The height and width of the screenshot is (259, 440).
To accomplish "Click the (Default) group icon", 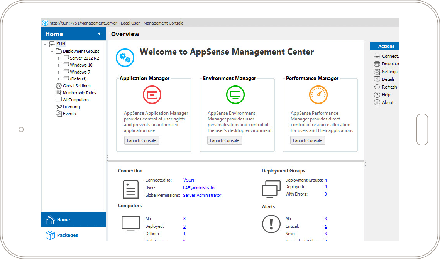I will [x=65, y=79].
